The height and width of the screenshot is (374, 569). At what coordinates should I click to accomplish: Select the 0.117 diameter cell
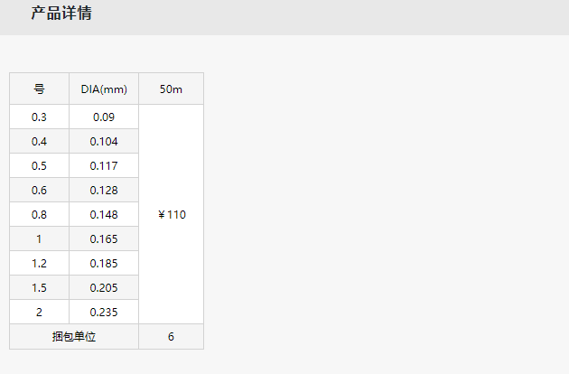point(104,165)
